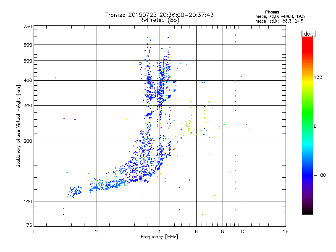The image size is (336, 252).
Task: Click the colorbar label 100
Action: point(318,77)
